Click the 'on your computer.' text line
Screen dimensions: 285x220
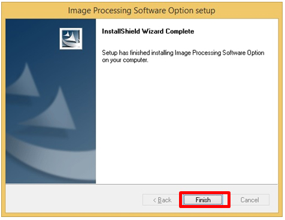[125, 60]
